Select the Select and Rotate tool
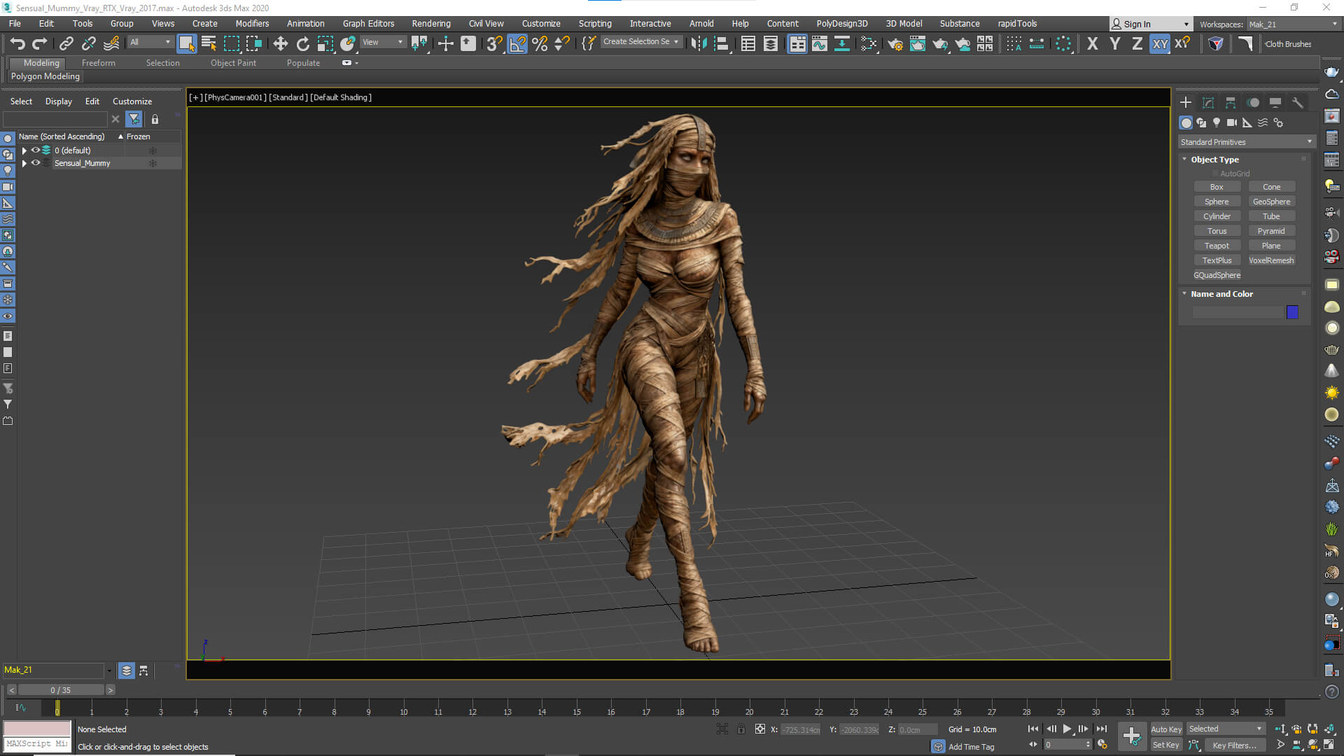The height and width of the screenshot is (756, 1344). pyautogui.click(x=302, y=43)
